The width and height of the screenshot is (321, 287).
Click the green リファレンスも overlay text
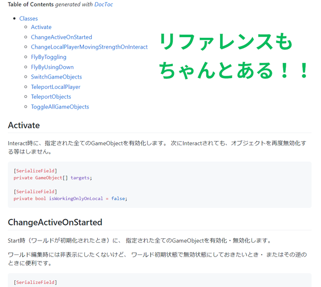pyautogui.click(x=226, y=42)
